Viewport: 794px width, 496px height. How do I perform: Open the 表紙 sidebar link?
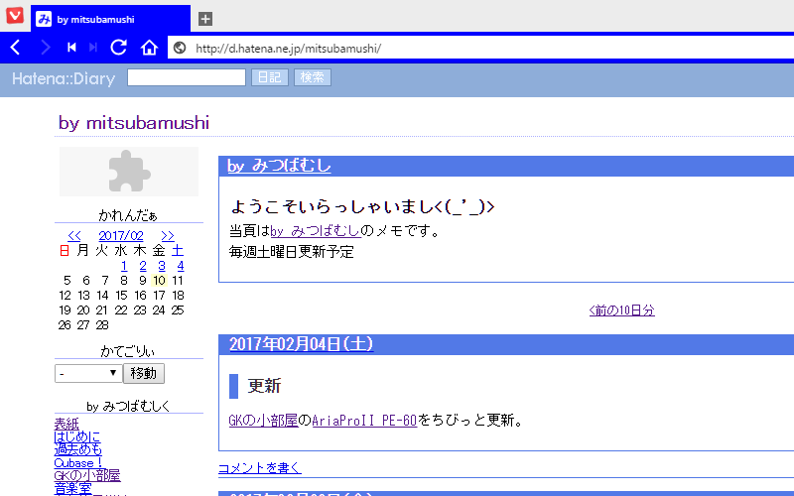click(x=66, y=424)
